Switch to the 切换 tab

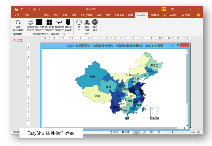(x=65, y=15)
